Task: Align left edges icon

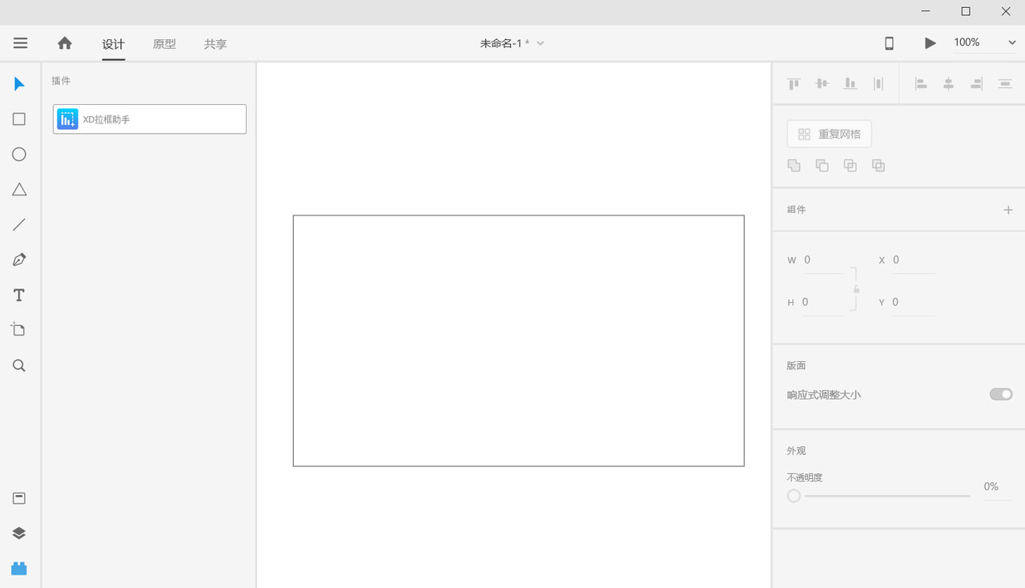Action: 921,83
